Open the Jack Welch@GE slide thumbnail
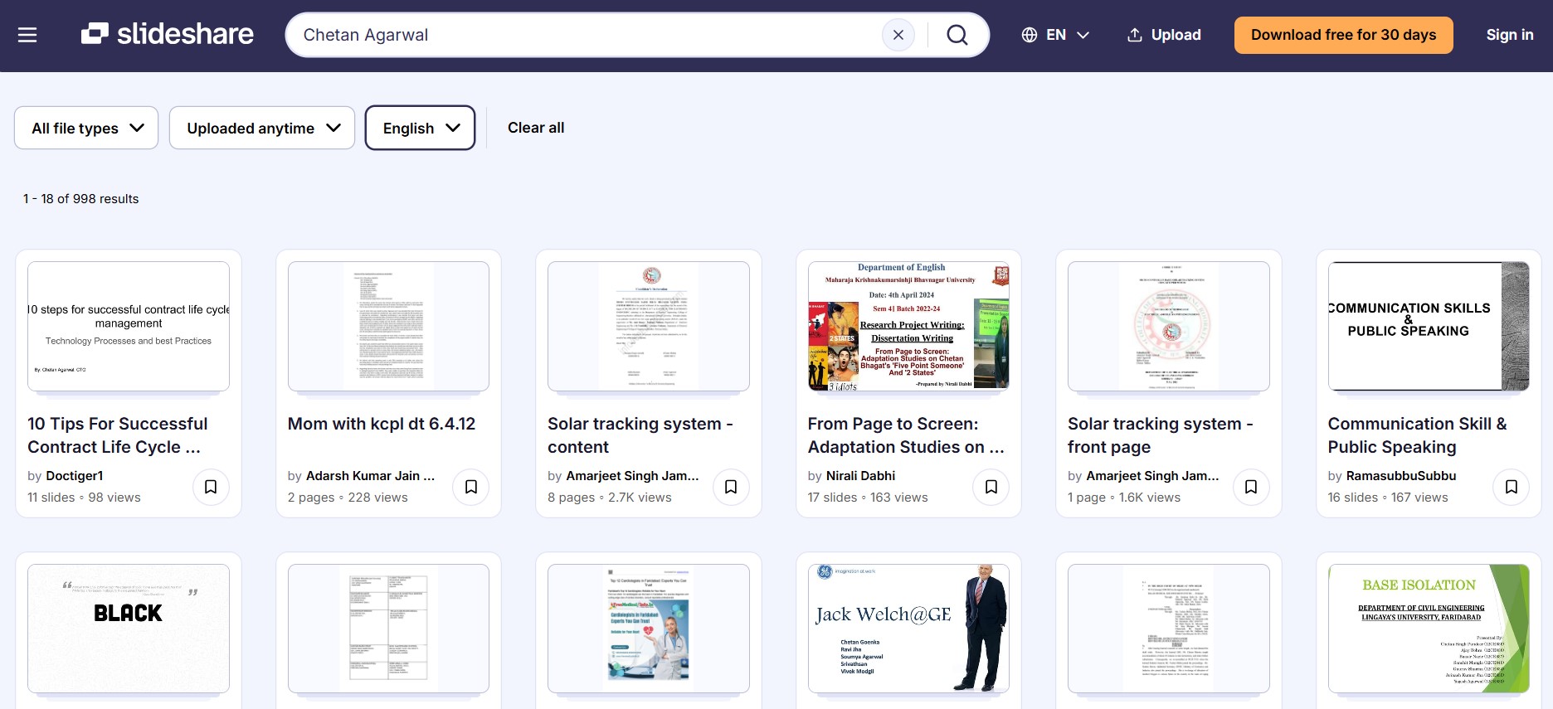The width and height of the screenshot is (1553, 709). [908, 629]
